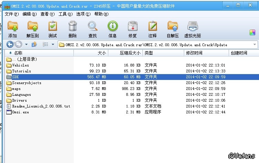Sort by 名称 column header

coord(39,53)
